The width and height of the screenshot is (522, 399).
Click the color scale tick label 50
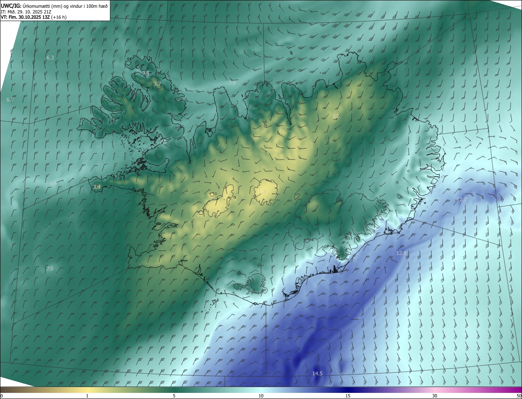point(519,396)
